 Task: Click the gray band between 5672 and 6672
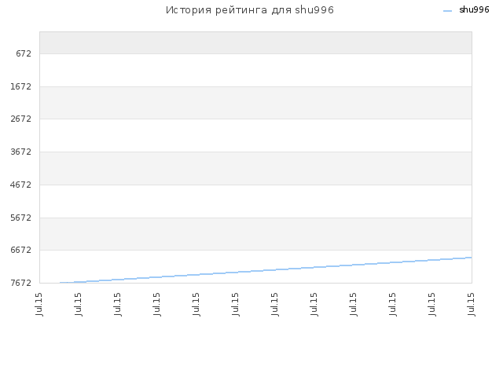point(255,234)
